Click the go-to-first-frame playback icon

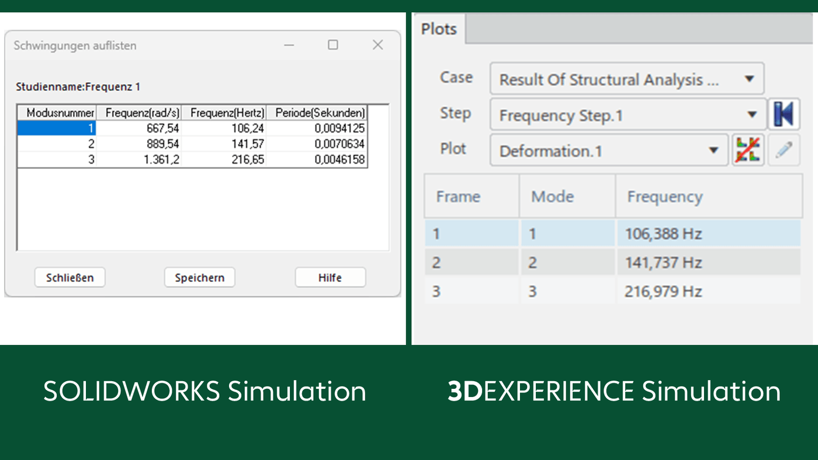pyautogui.click(x=784, y=114)
